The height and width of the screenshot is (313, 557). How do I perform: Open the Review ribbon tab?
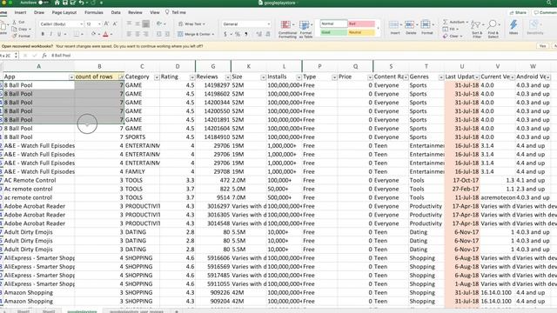click(135, 12)
